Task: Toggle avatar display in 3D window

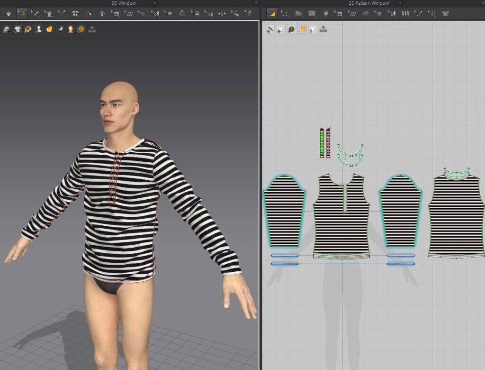Action: (x=39, y=29)
